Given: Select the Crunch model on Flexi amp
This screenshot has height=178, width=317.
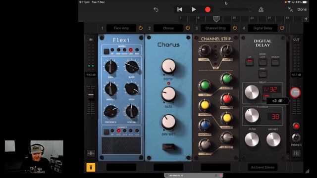Looking at the screenshot, I should [124, 50].
